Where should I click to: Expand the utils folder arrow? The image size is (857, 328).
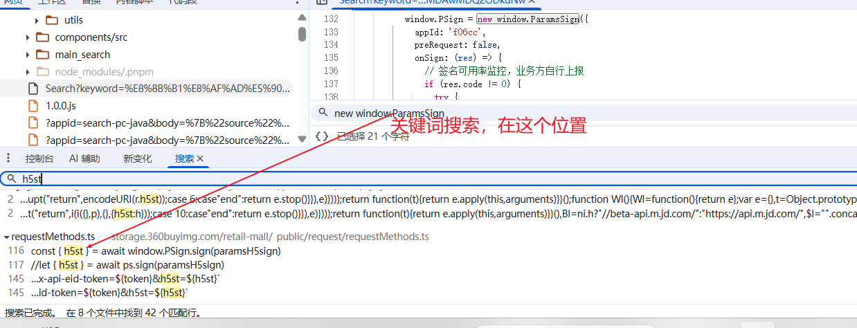point(37,21)
